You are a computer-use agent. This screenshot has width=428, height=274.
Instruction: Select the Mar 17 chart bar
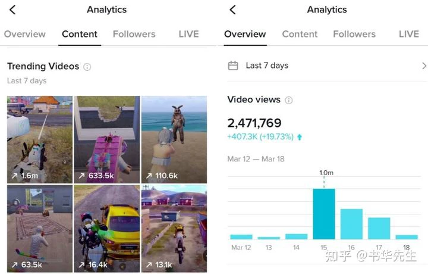click(379, 229)
